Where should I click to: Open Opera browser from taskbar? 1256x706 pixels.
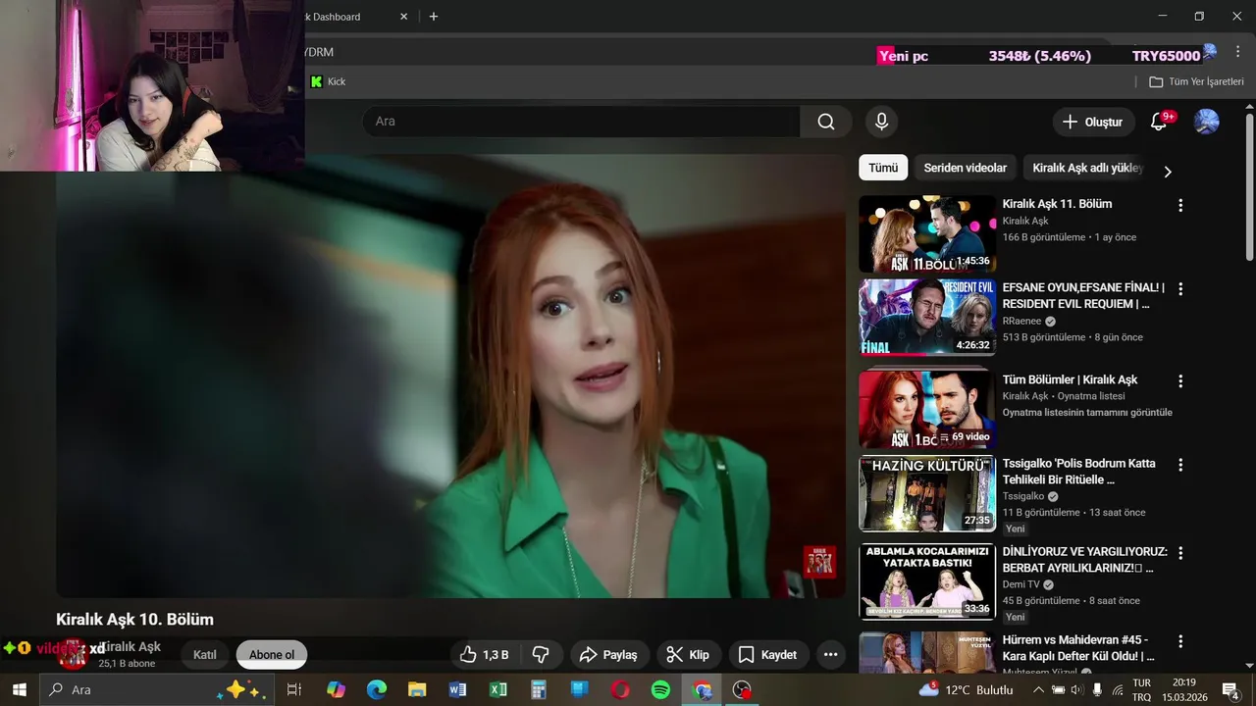pos(620,689)
